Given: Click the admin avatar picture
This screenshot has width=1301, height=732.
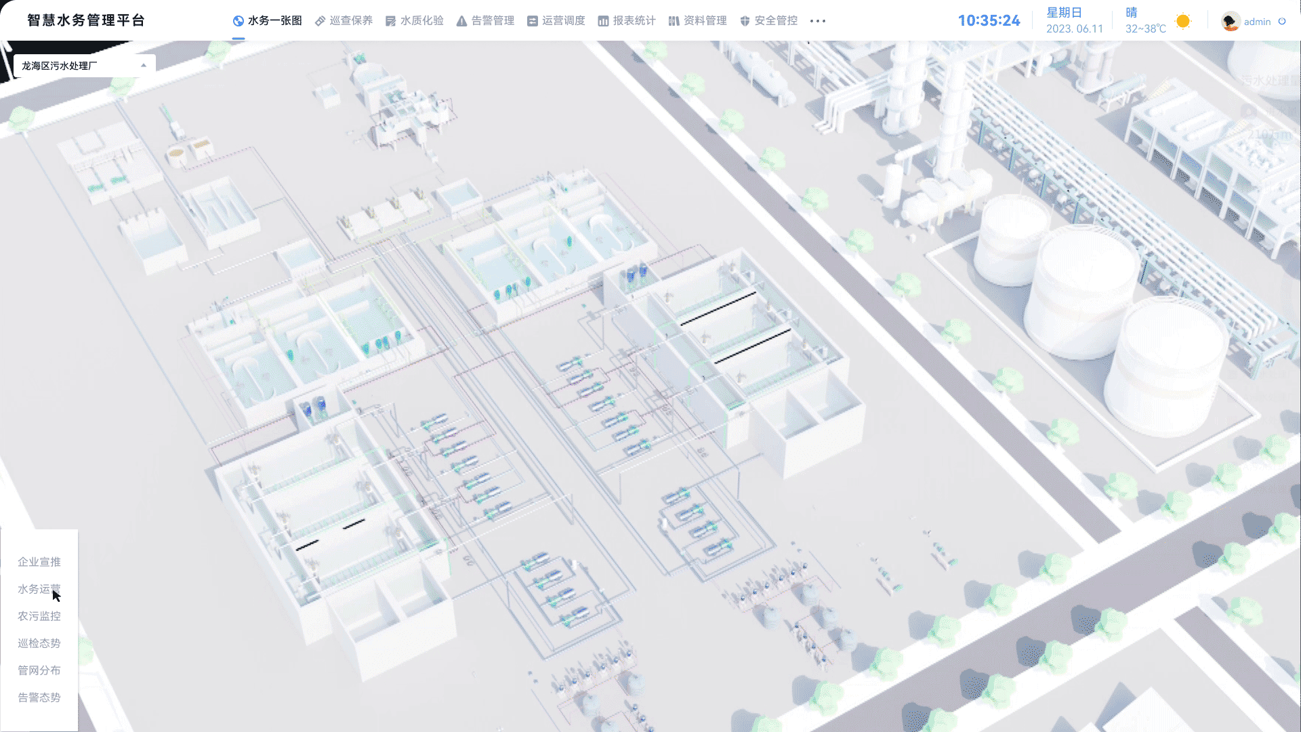Looking at the screenshot, I should click(1231, 21).
